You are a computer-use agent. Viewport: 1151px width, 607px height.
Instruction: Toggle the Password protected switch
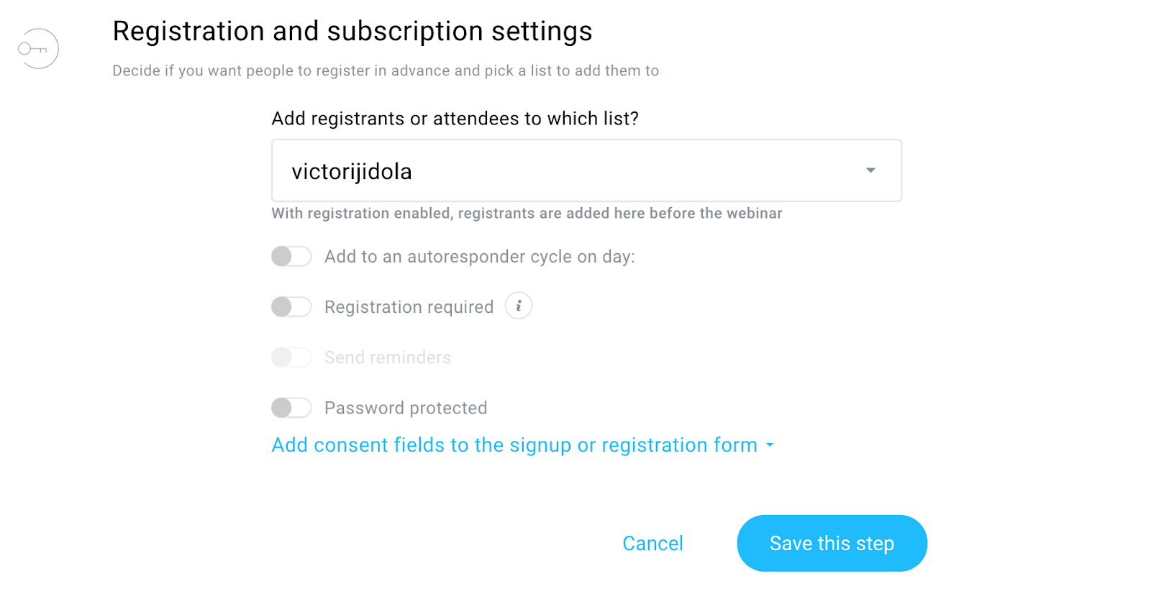[x=291, y=408]
